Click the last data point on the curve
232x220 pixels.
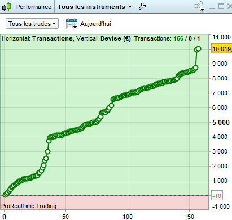[198, 49]
